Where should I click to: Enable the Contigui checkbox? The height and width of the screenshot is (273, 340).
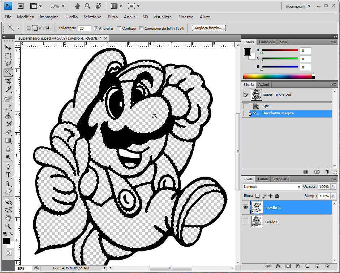[119, 28]
